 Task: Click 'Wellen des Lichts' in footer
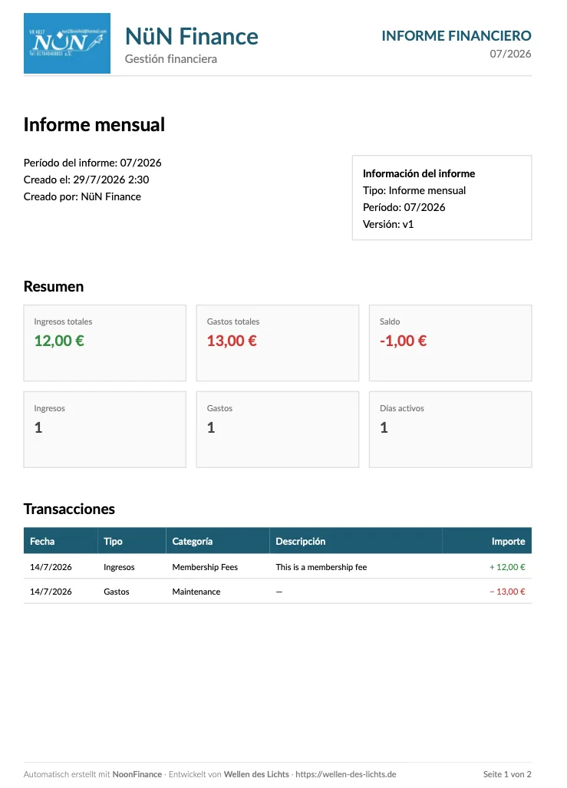(256, 774)
